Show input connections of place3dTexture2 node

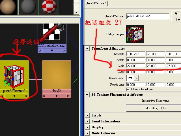point(2,96)
